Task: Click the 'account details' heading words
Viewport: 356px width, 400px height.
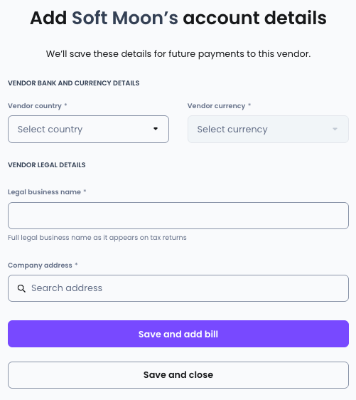Action: (254, 18)
